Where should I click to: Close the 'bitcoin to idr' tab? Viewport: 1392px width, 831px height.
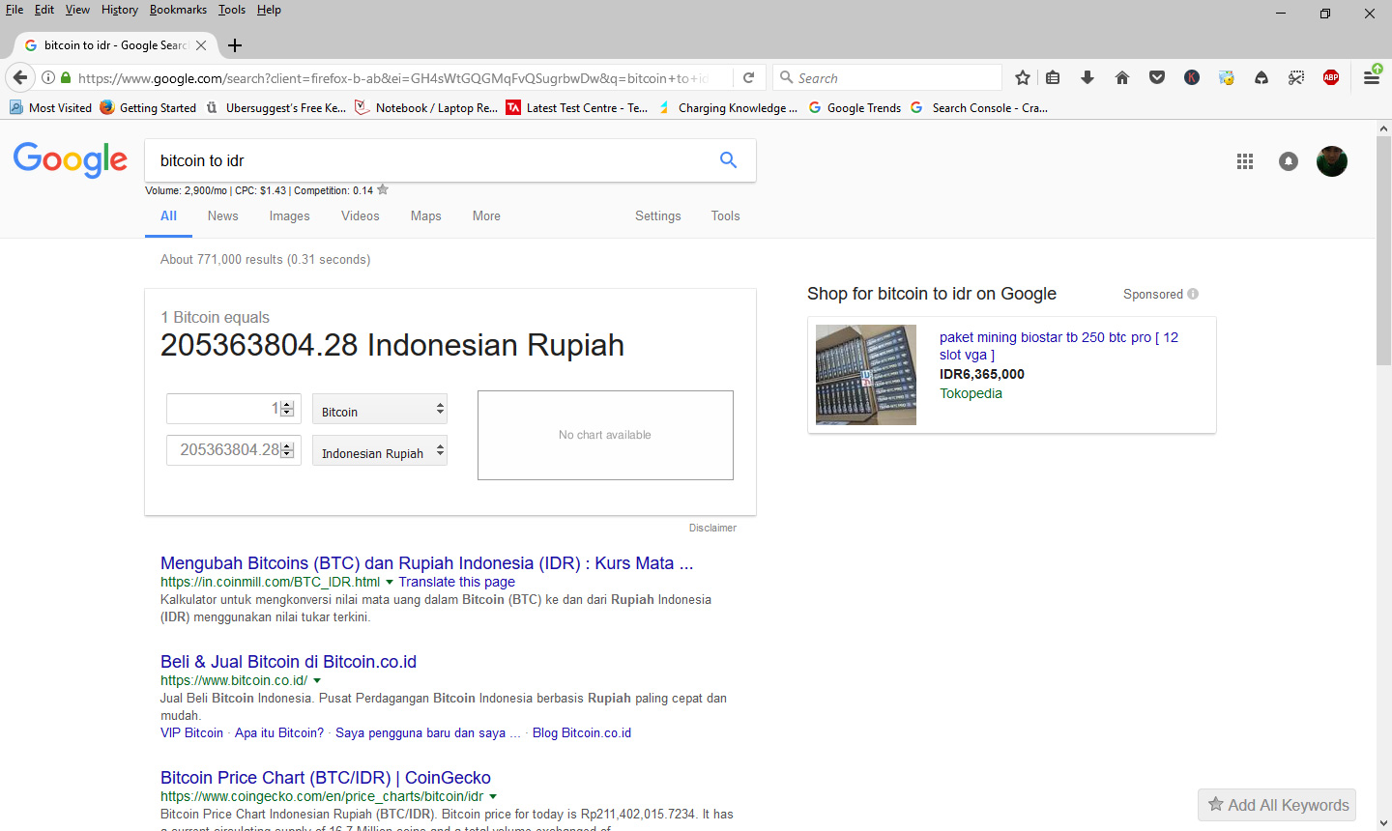pyautogui.click(x=201, y=45)
